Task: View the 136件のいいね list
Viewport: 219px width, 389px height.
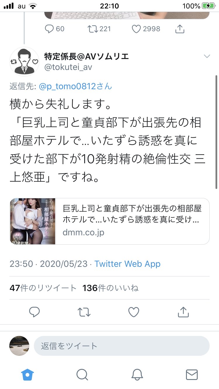Action: pos(110,288)
